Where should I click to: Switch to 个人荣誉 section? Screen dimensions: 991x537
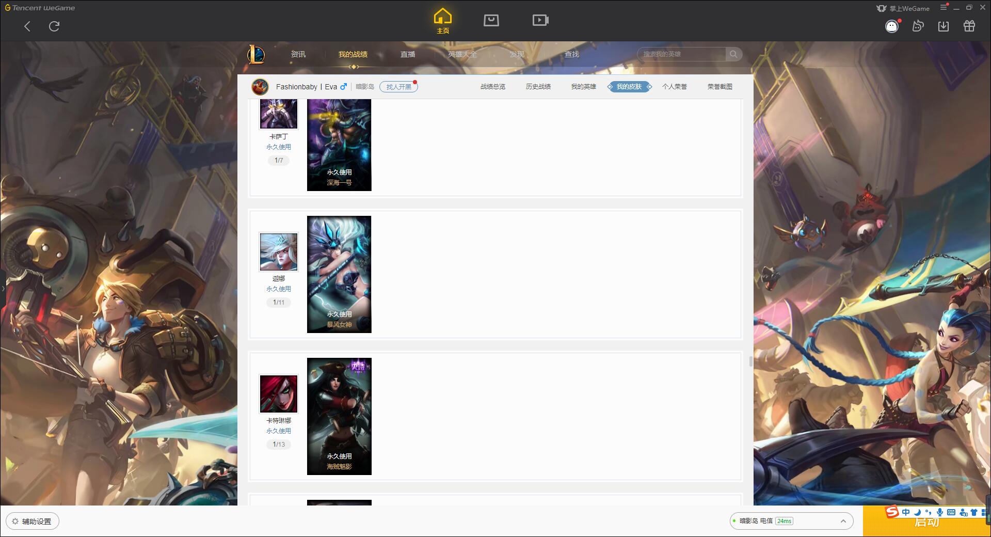675,87
